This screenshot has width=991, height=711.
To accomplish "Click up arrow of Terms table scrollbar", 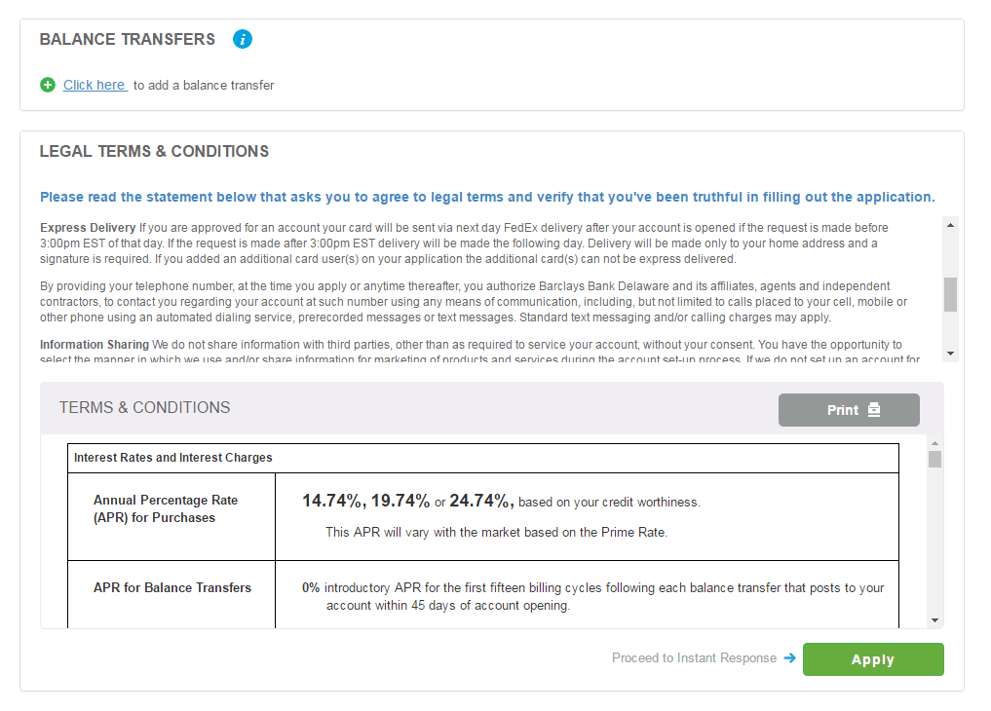I will coord(934,444).
